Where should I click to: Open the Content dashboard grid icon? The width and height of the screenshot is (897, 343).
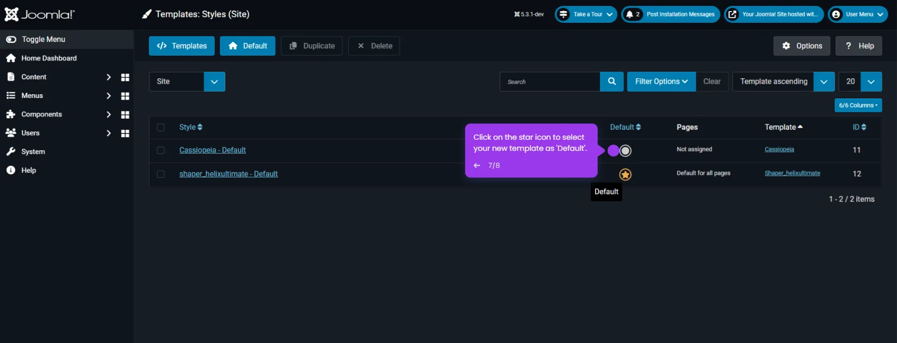[125, 77]
